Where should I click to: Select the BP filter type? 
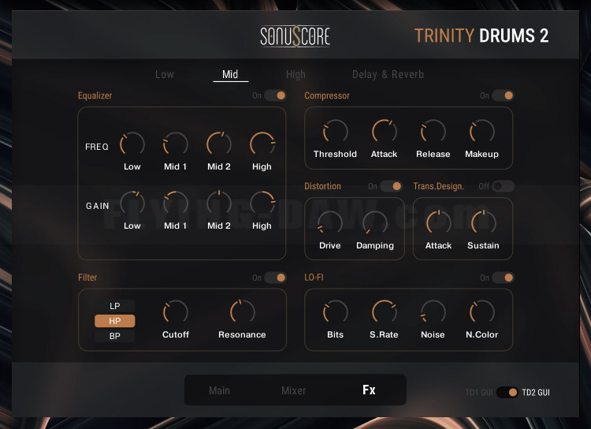114,336
